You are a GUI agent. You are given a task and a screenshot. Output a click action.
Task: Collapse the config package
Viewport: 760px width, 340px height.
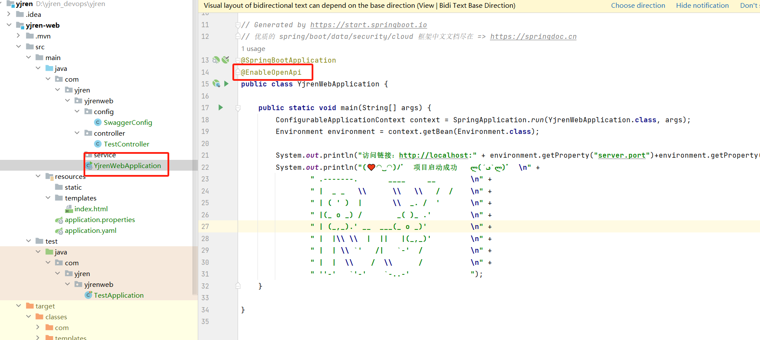coord(77,111)
